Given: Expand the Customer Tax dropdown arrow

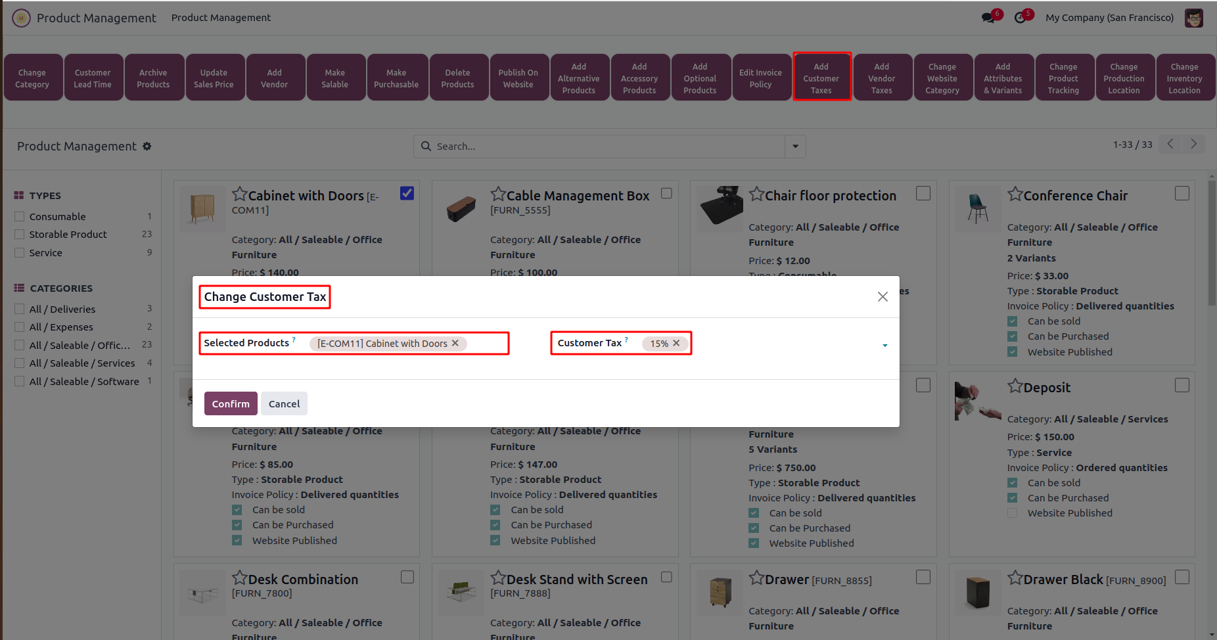Looking at the screenshot, I should (x=885, y=345).
